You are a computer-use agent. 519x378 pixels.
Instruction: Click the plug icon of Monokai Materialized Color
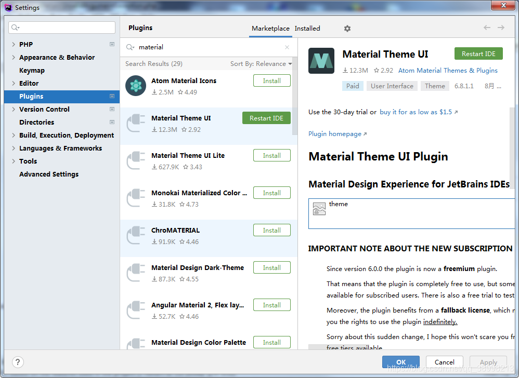pyautogui.click(x=136, y=198)
